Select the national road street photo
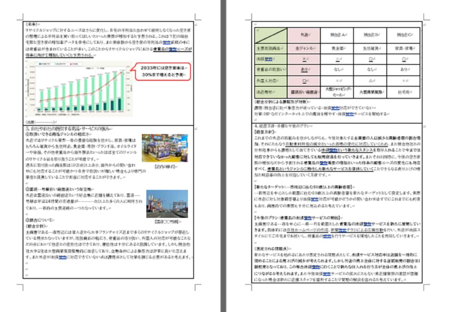This screenshot has width=449, height=312. (167, 204)
